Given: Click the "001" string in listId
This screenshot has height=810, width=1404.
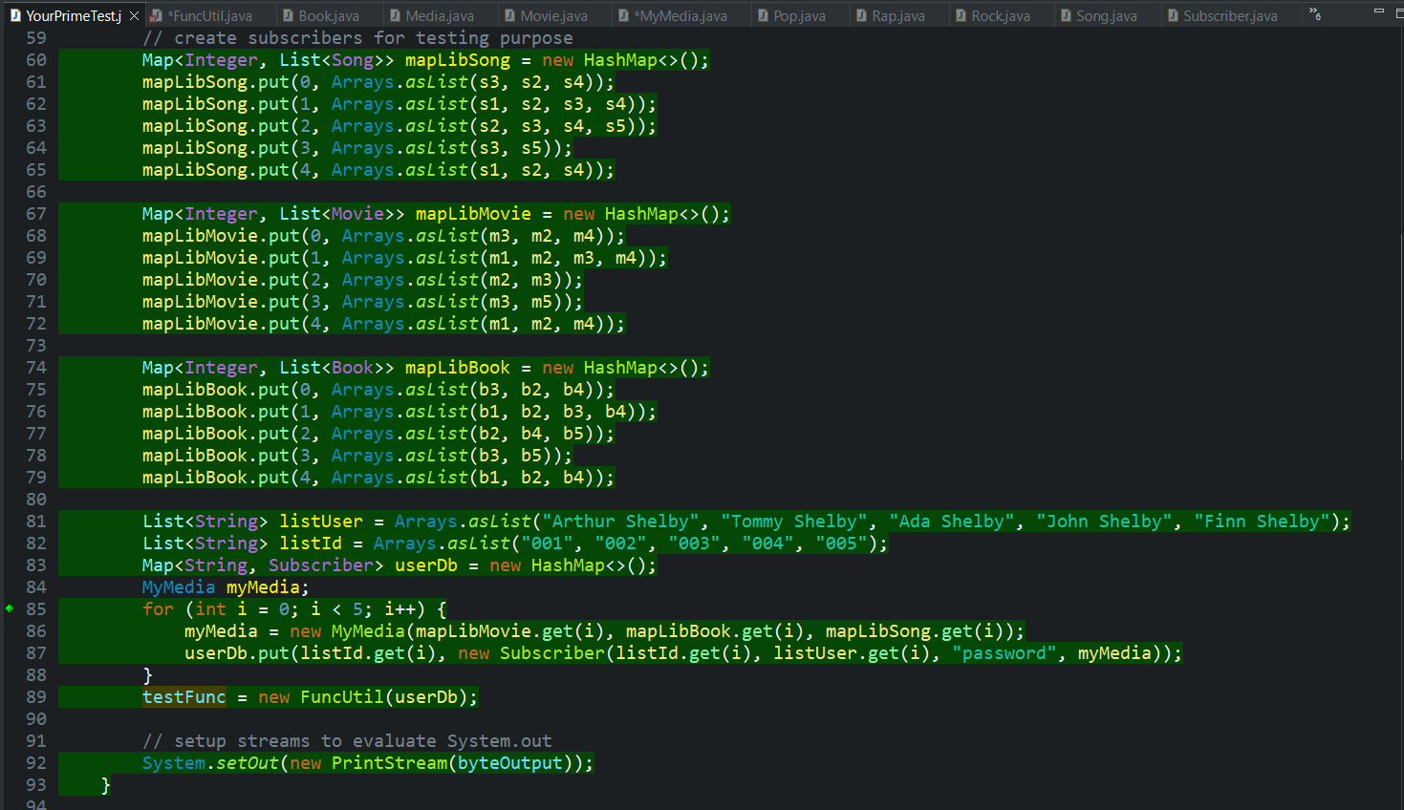Looking at the screenshot, I should pyautogui.click(x=548, y=544).
